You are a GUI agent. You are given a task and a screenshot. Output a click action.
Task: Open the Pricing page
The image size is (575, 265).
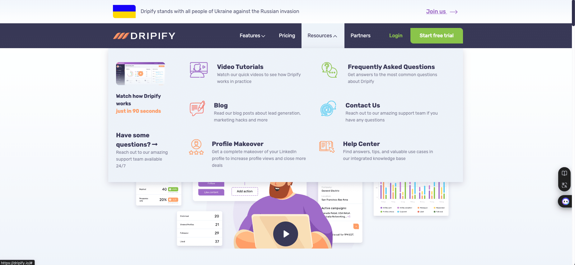[287, 36]
